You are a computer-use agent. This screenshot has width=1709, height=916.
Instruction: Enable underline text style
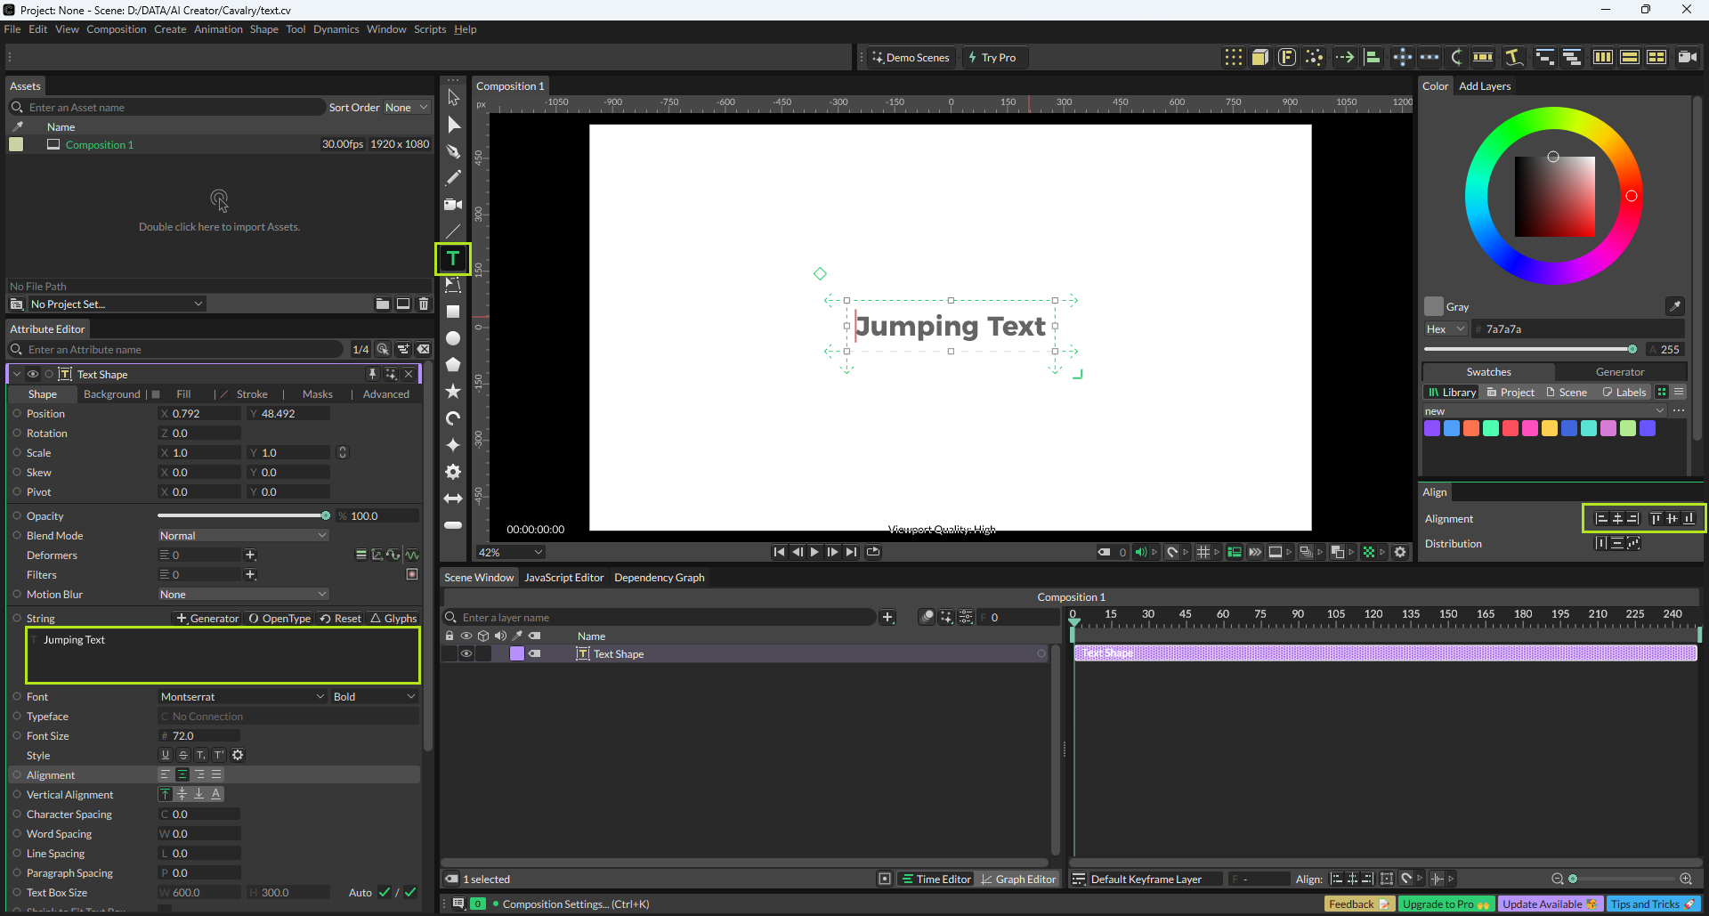point(166,755)
